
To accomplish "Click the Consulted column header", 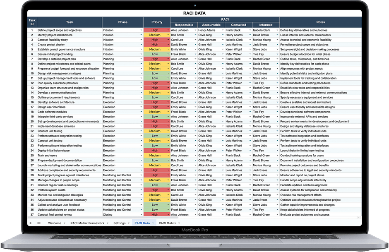I will tap(238, 25).
